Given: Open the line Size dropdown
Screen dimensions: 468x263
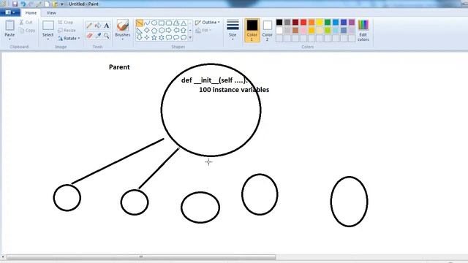Looking at the screenshot, I should (233, 30).
